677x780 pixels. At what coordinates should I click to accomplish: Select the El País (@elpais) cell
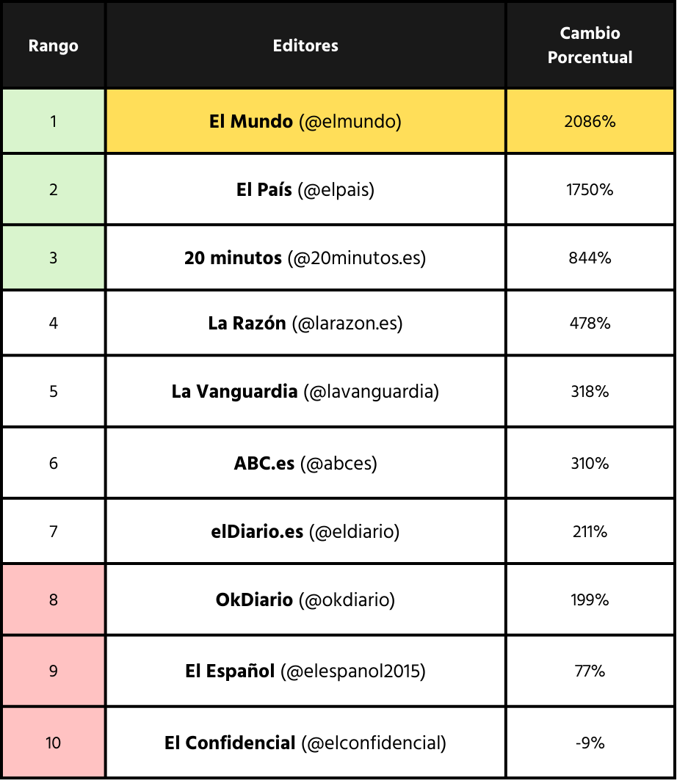(305, 190)
